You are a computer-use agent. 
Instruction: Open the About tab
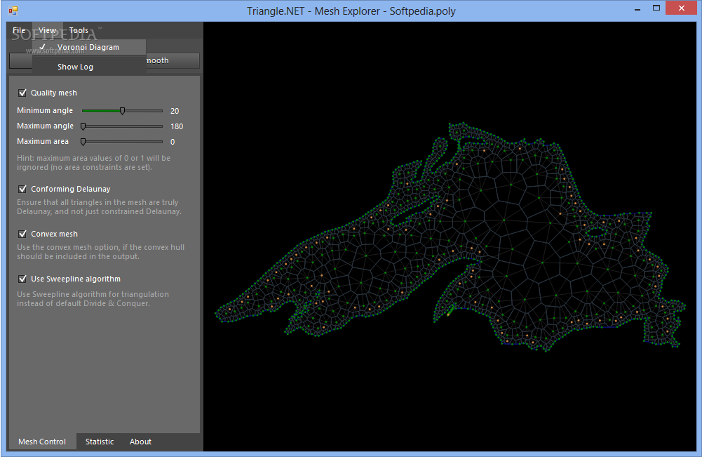click(x=140, y=442)
